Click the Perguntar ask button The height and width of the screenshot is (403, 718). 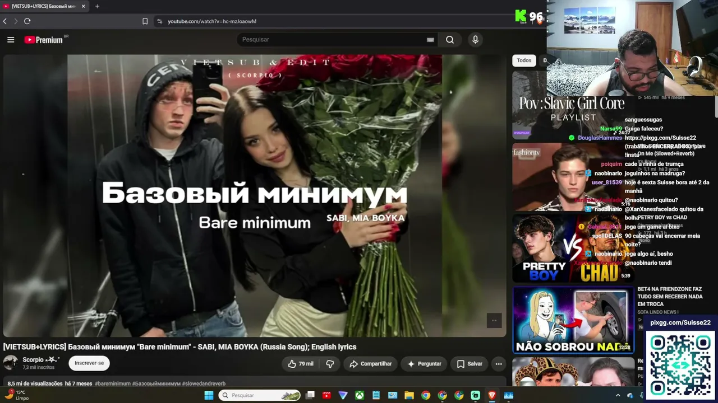click(424, 364)
